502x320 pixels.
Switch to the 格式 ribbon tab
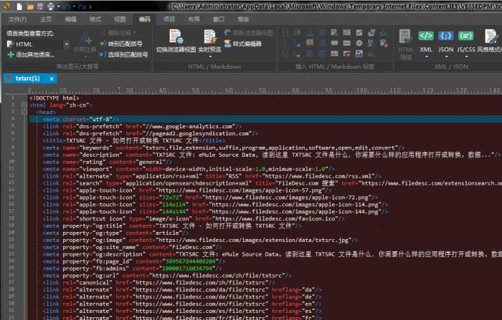click(95, 19)
